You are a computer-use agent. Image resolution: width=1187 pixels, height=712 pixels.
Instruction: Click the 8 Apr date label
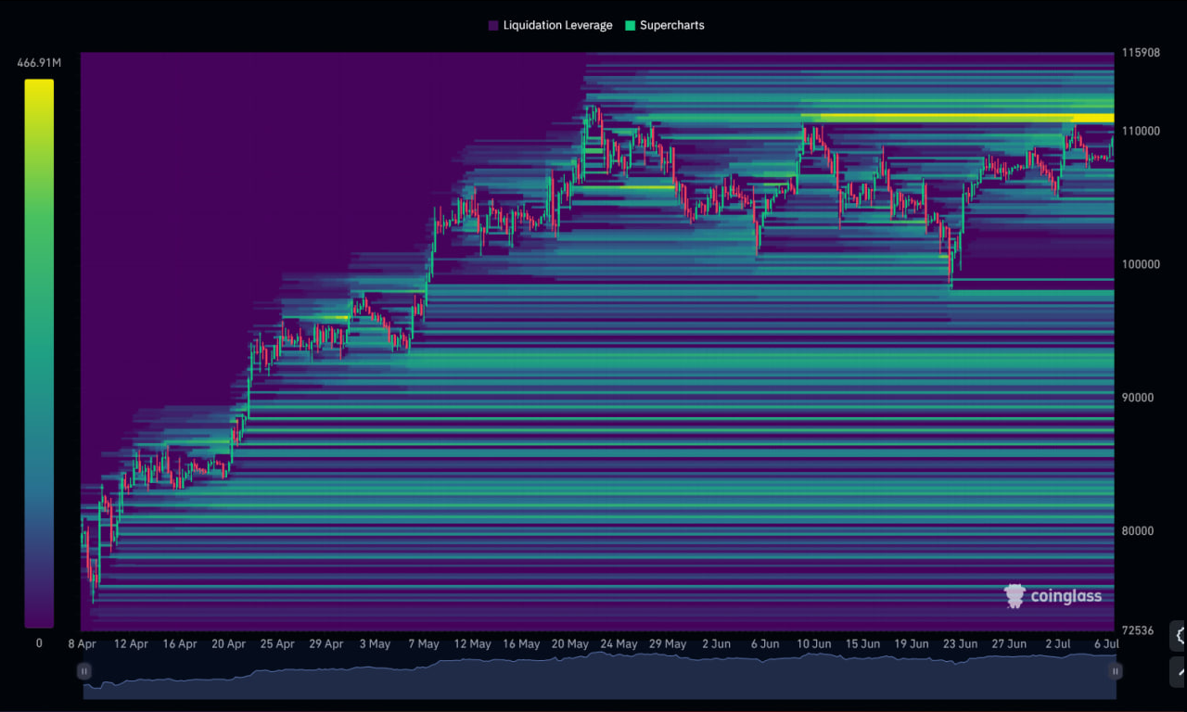click(82, 643)
